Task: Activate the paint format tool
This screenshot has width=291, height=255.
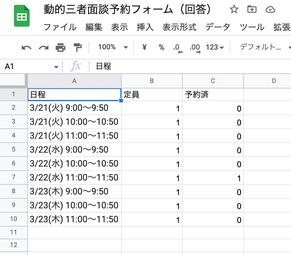Action: click(x=77, y=47)
